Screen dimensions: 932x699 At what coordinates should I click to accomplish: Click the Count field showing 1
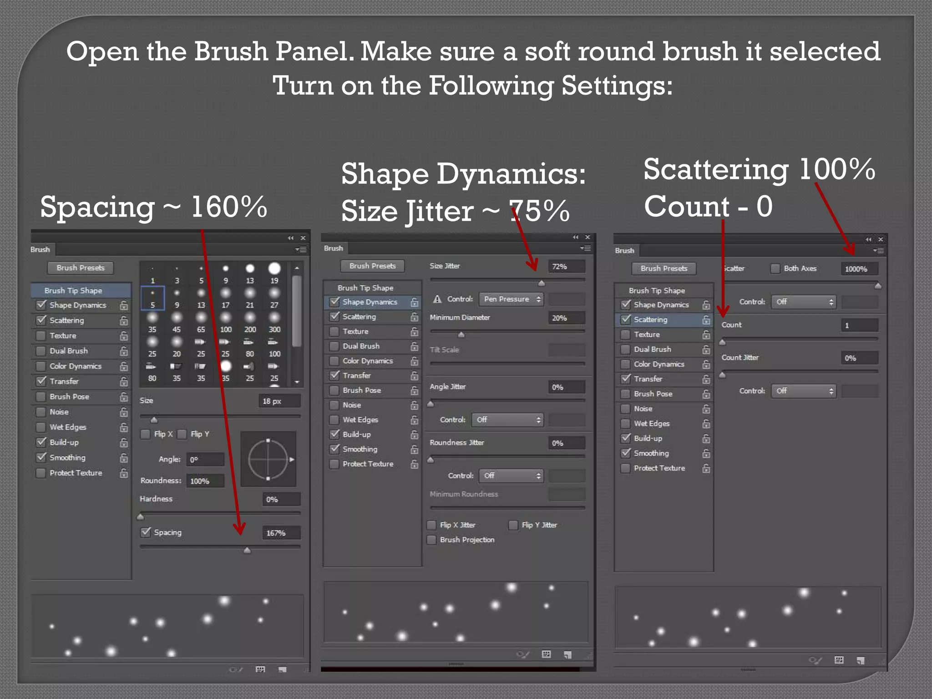(860, 325)
